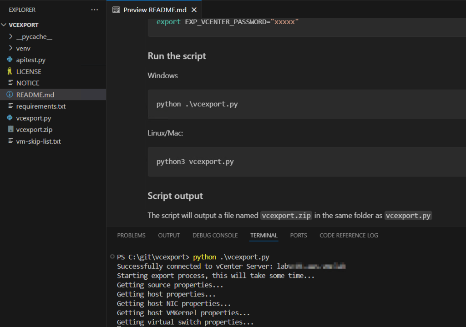
Task: Open More Actions in the Explorer header
Action: [94, 10]
